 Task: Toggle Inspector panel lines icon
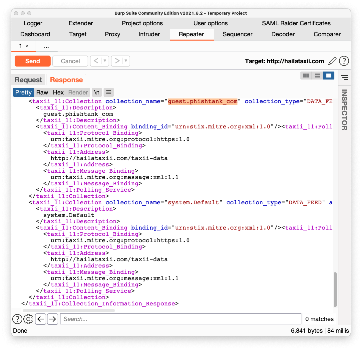tap(344, 78)
